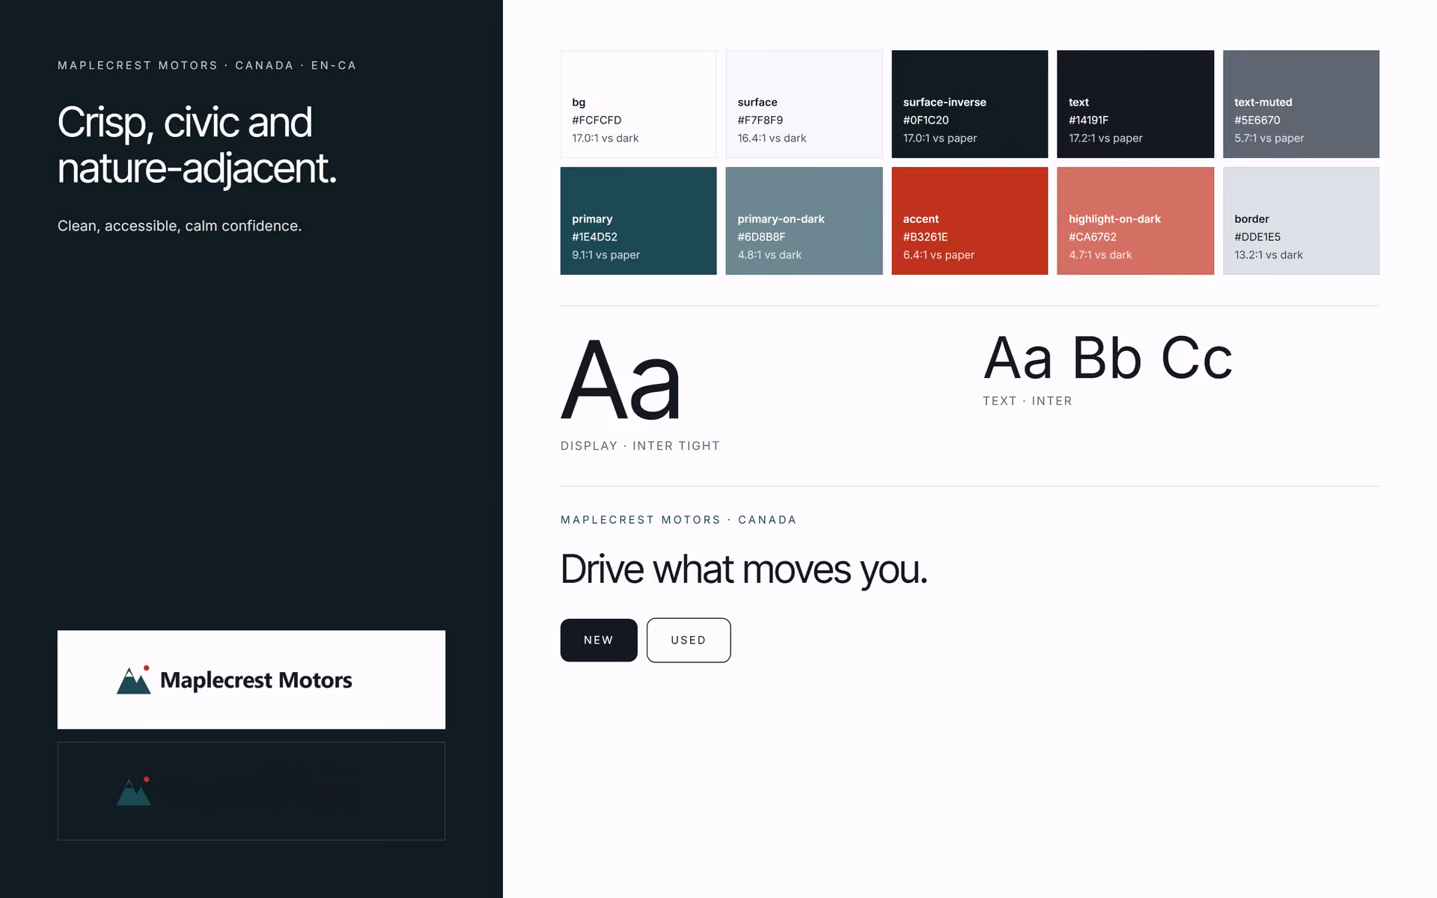The image size is (1437, 898).
Task: Choose the text #14191F swatch
Action: click(1135, 104)
